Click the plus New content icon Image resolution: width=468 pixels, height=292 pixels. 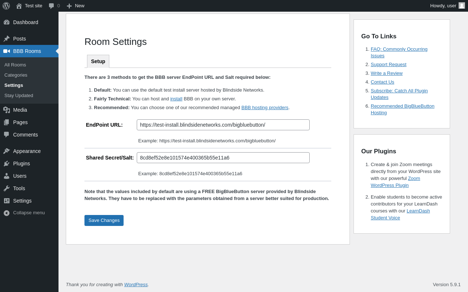69,6
